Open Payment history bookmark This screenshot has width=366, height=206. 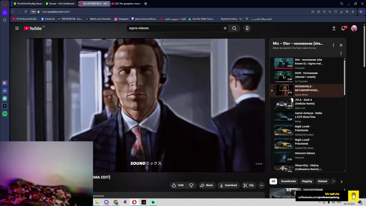coord(230,19)
